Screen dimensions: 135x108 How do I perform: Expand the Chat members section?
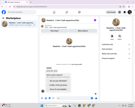pos(116,49)
